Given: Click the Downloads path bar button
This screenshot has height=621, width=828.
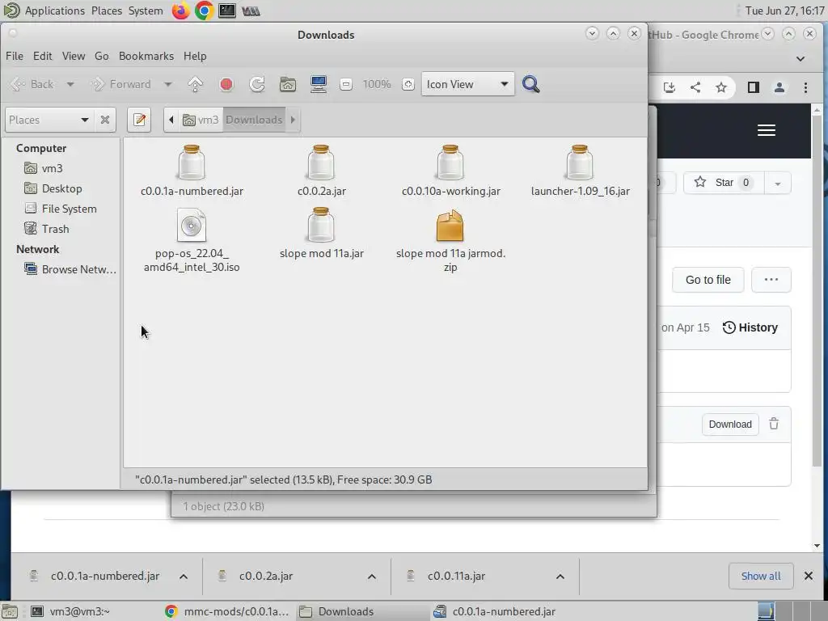Looking at the screenshot, I should pyautogui.click(x=254, y=120).
